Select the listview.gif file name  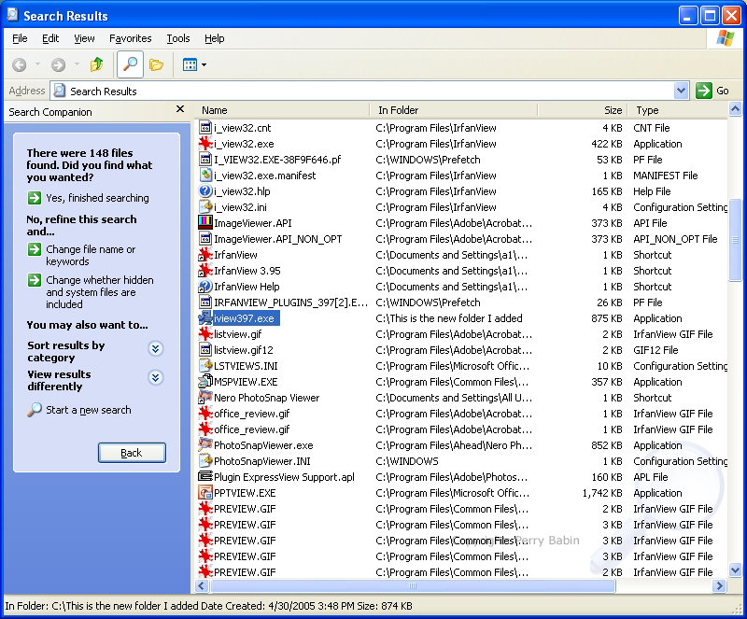[x=238, y=334]
